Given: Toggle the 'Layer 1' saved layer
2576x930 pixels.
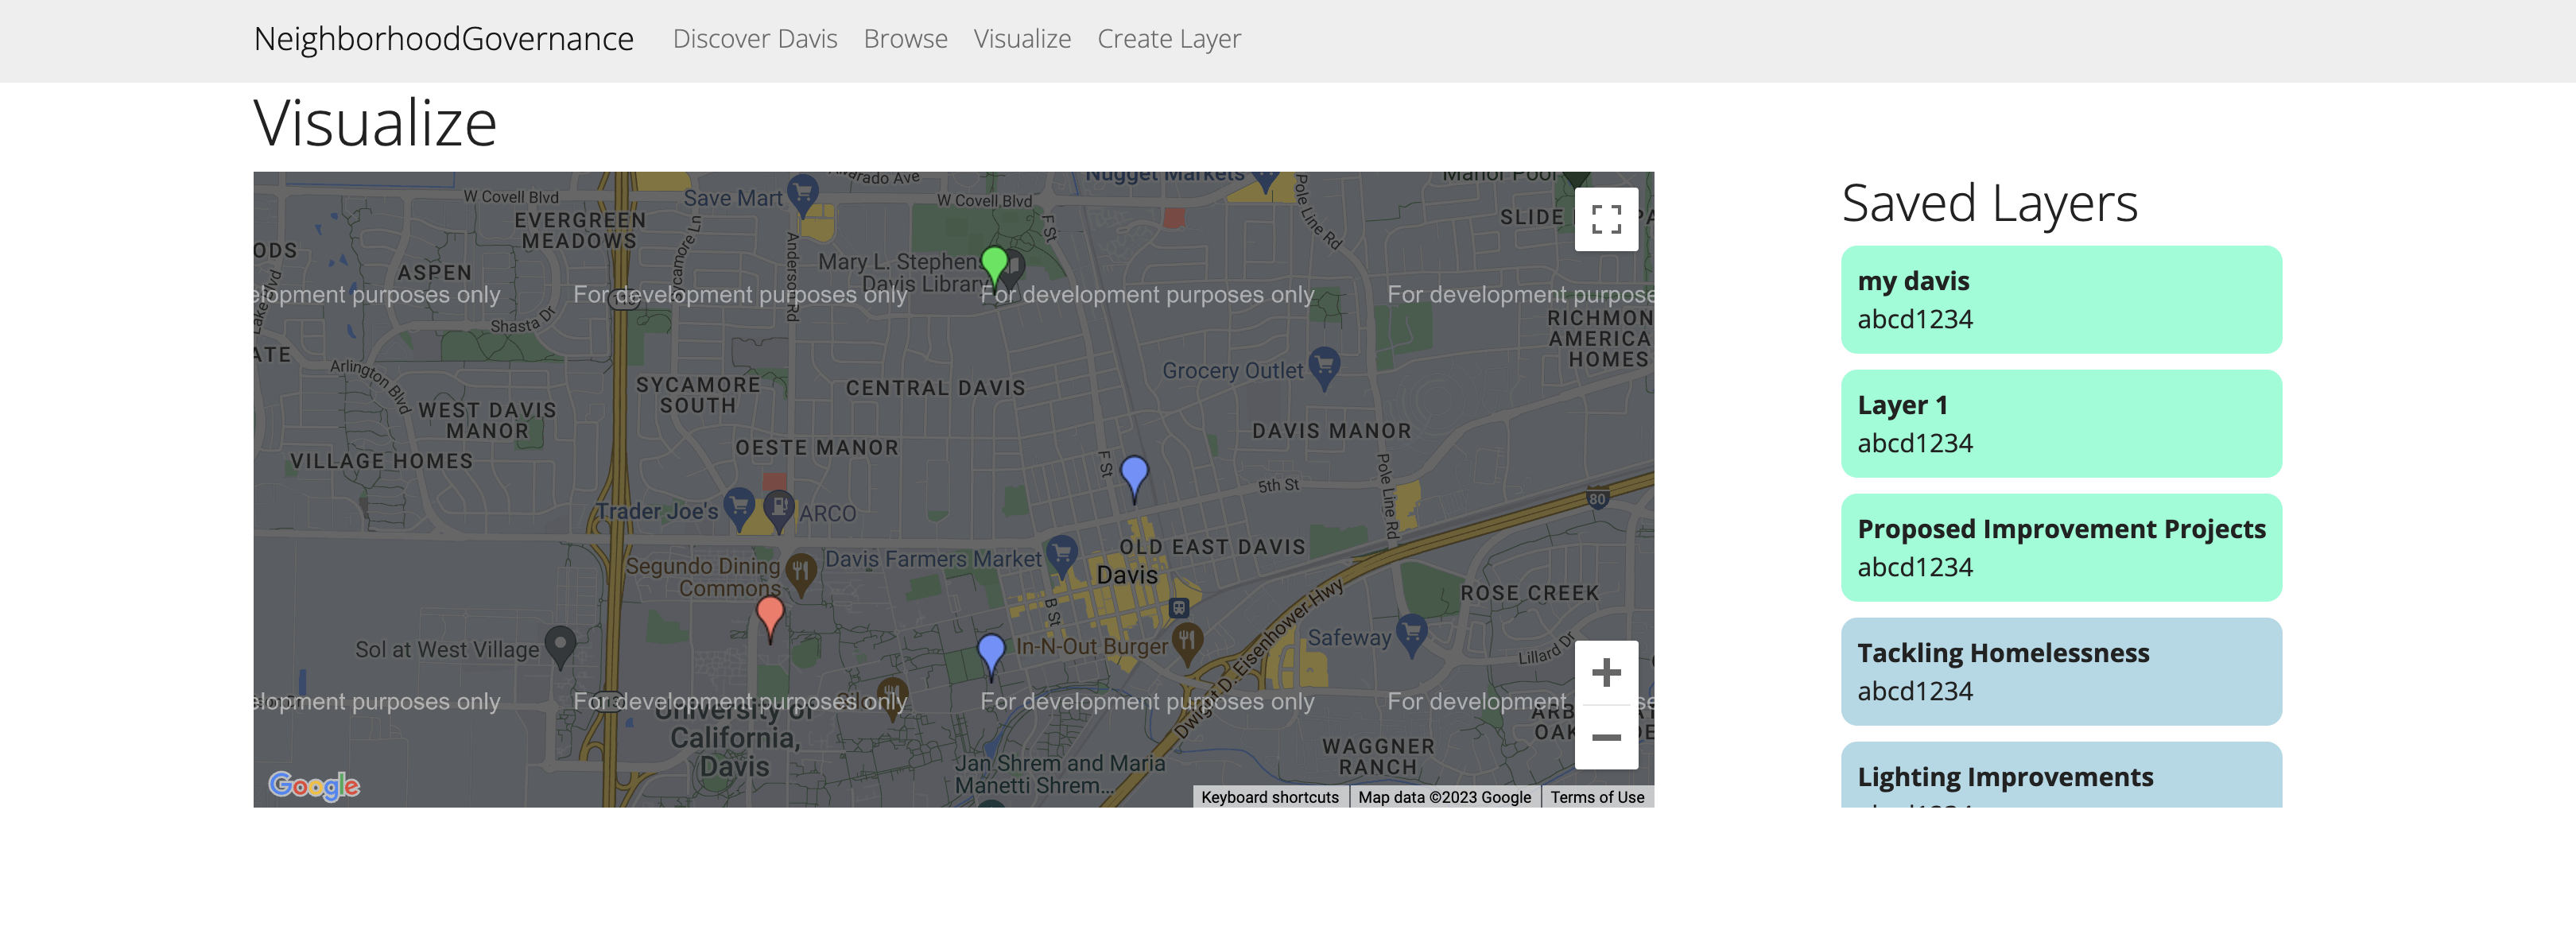Looking at the screenshot, I should [x=2060, y=423].
